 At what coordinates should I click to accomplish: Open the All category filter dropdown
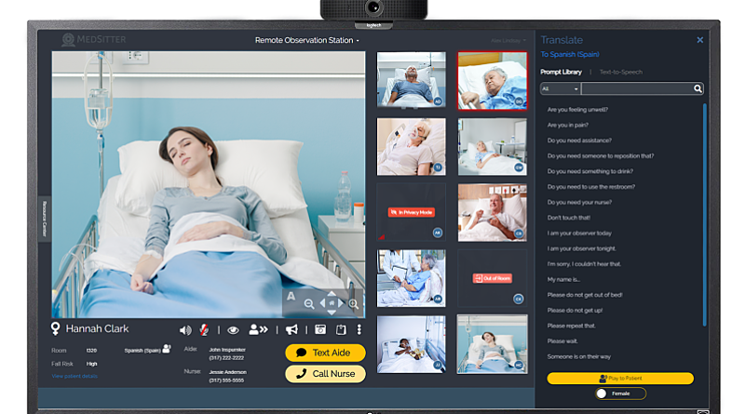561,88
